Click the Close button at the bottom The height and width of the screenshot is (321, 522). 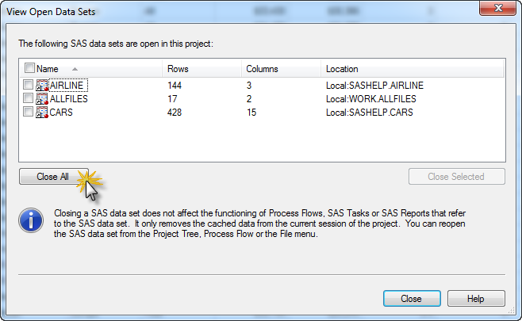click(411, 299)
